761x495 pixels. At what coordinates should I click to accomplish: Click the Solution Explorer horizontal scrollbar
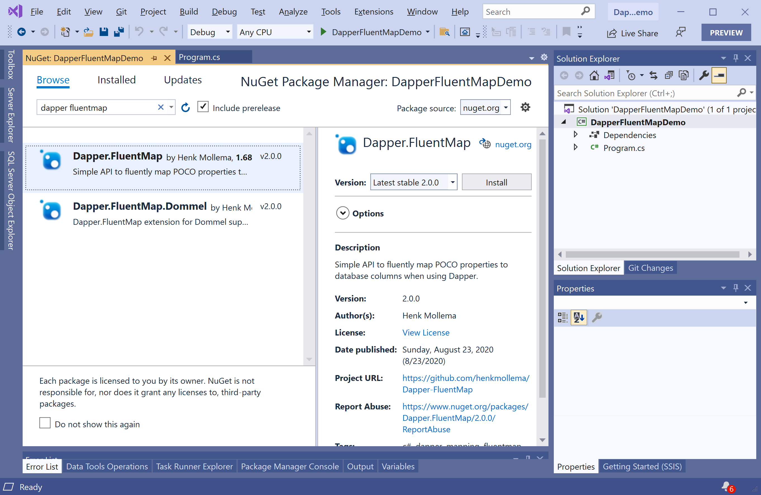tap(652, 255)
